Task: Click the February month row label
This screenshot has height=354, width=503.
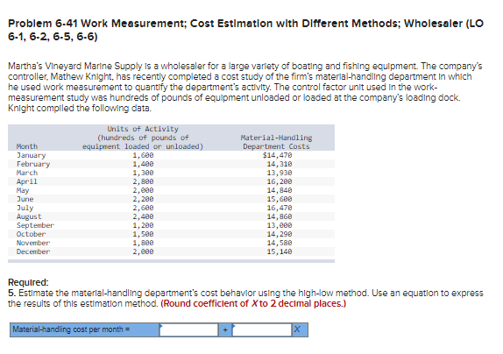Action: click(33, 164)
